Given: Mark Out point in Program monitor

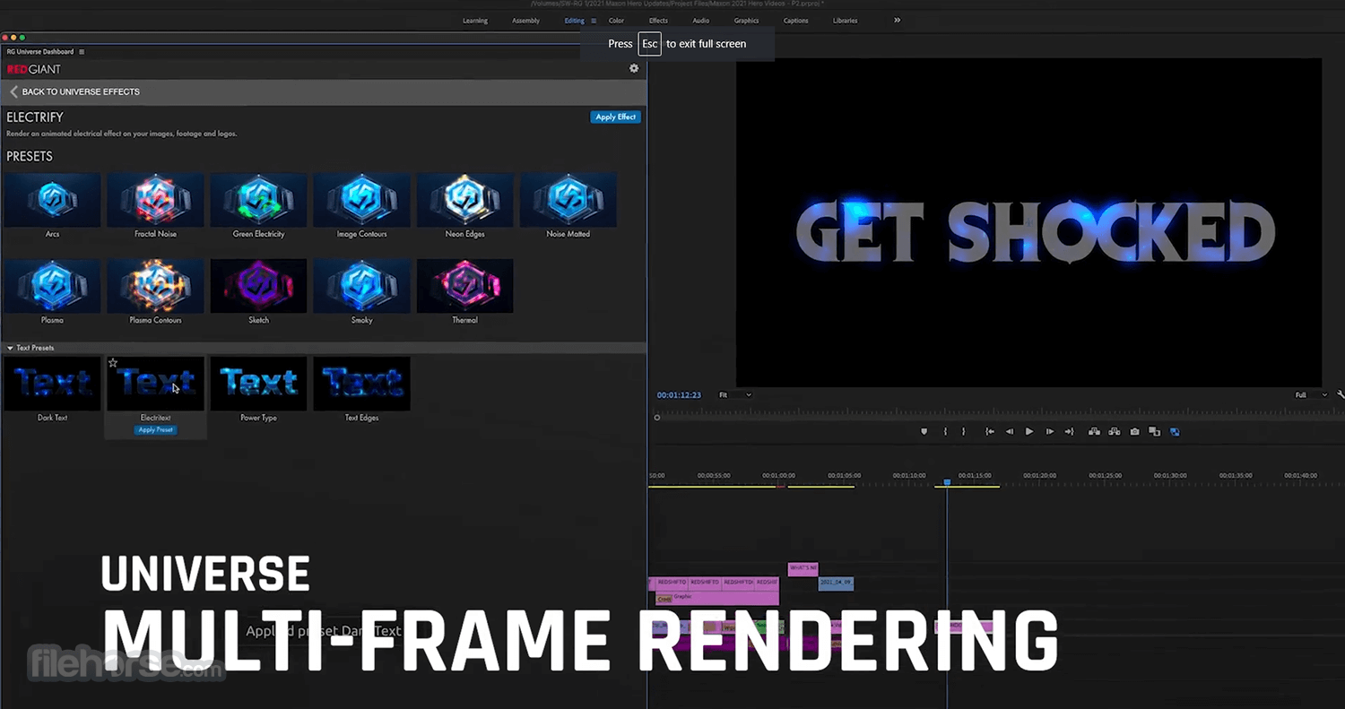Looking at the screenshot, I should pyautogui.click(x=964, y=431).
